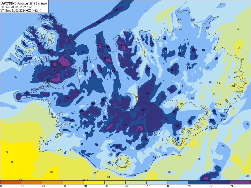
Task: Click the 'VT: Sun. 21.01.2024 00Z (+12 h)' line
Action: 21,11
